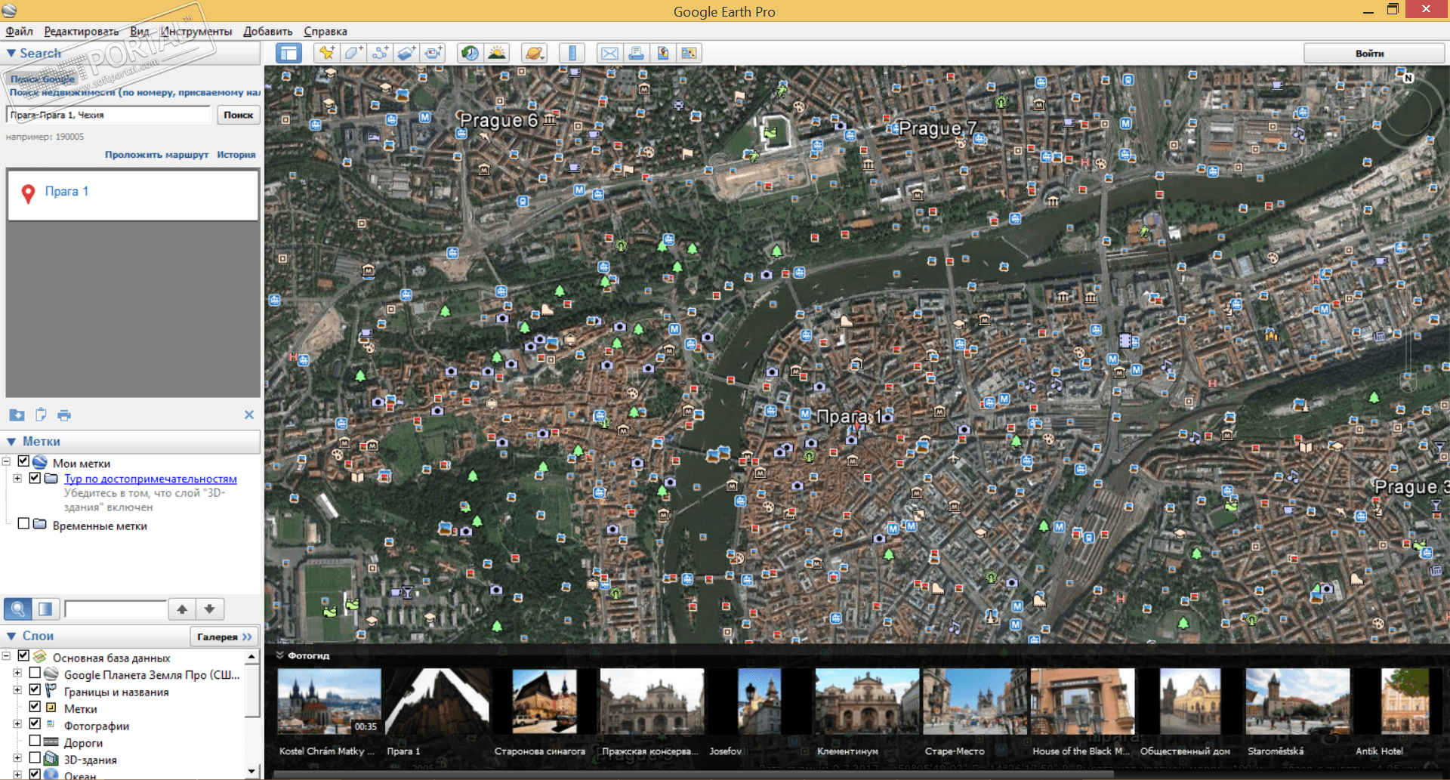Uncheck the Фотографии layer checkbox
This screenshot has height=780, width=1450.
35,723
